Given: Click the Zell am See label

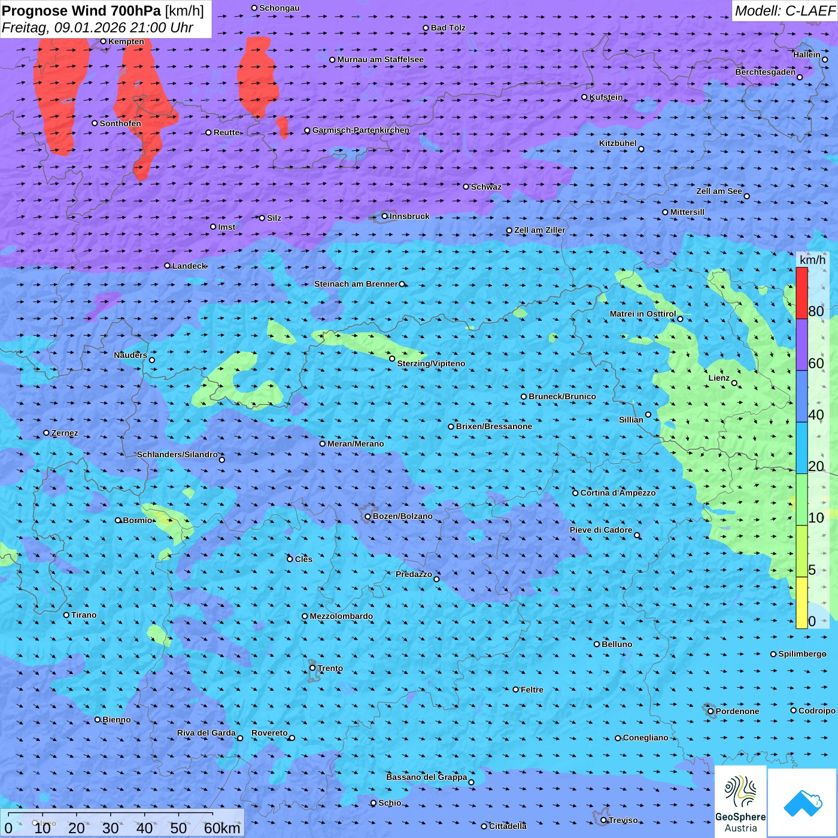Looking at the screenshot, I should pyautogui.click(x=719, y=191).
